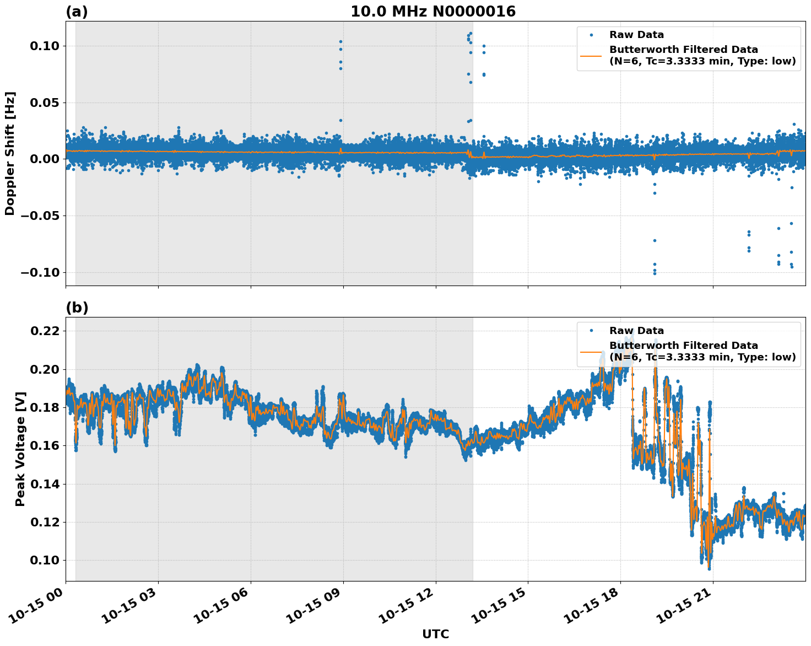The height and width of the screenshot is (646, 811).
Task: Click the 0.10 Doppler axis tick label
Action: [44, 46]
